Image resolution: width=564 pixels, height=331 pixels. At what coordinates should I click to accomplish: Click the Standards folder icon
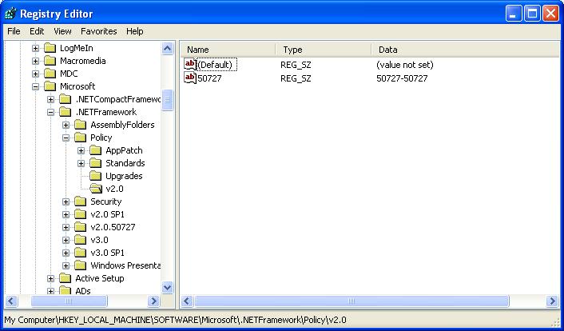[x=95, y=163]
